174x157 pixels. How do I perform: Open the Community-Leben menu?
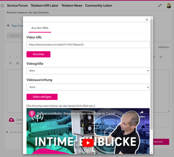point(99,6)
